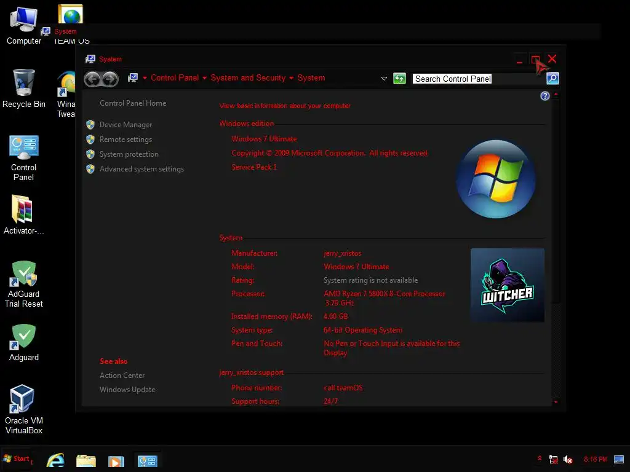The width and height of the screenshot is (630, 472).
Task: Open Remote settings link
Action: 126,140
